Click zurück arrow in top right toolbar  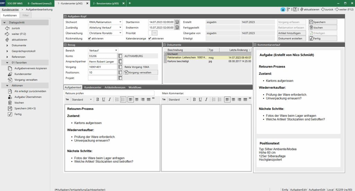pos(327,9)
